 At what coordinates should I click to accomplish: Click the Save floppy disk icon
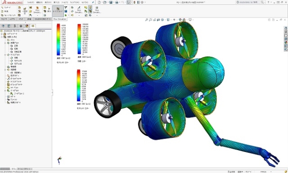coord(111,2)
